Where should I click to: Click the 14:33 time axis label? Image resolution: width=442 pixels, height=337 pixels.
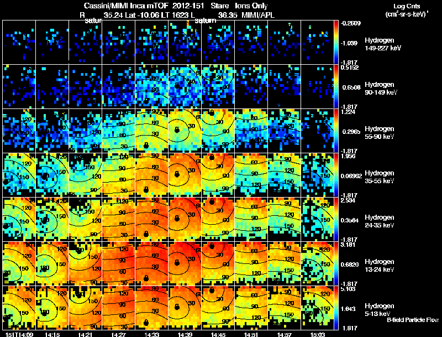pos(151,335)
